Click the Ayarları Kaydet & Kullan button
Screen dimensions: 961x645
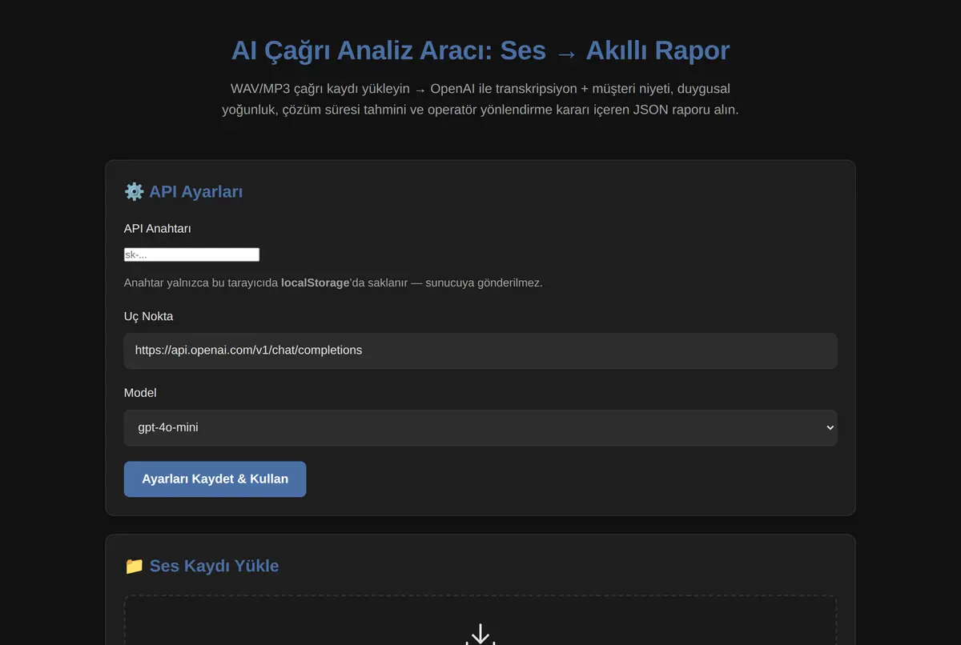[215, 479]
